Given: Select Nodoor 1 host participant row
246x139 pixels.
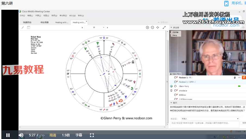Looking at the screenshot, I should [207, 82].
